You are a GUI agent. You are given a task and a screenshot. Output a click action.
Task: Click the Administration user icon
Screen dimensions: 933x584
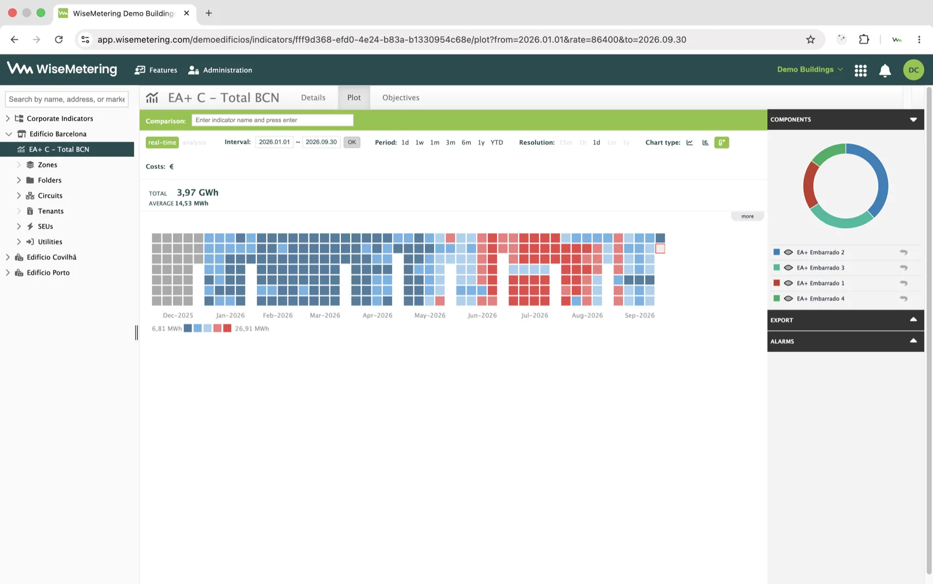coord(193,70)
